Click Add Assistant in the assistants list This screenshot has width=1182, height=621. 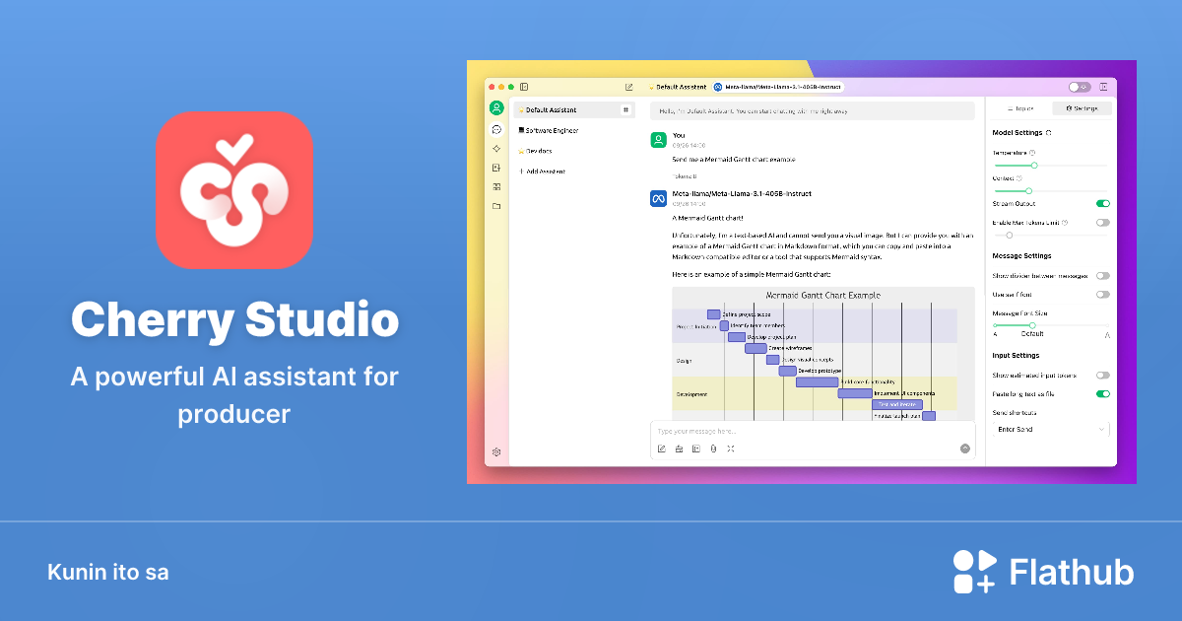pos(543,171)
